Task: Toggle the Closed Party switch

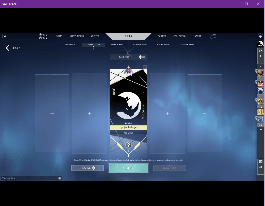Action: [142, 57]
